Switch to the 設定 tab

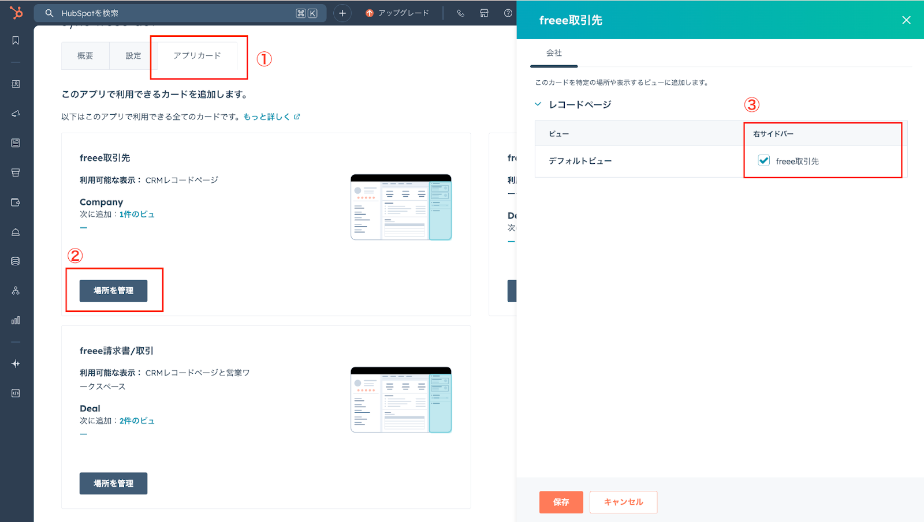tap(133, 56)
